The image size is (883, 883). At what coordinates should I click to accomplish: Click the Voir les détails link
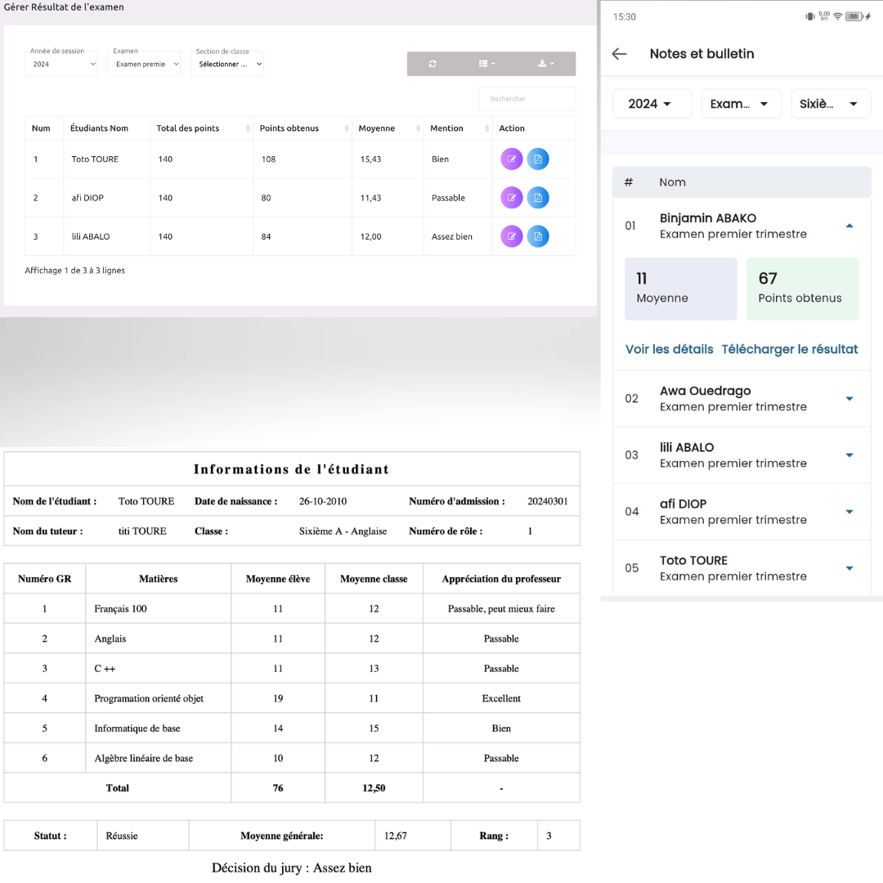point(669,349)
